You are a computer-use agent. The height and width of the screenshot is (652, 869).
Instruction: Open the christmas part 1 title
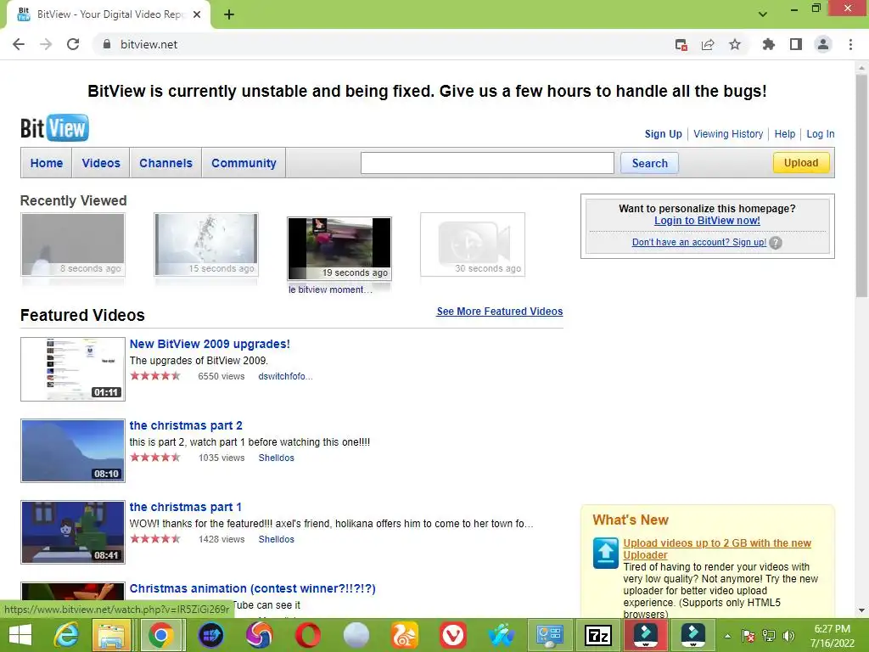click(185, 507)
